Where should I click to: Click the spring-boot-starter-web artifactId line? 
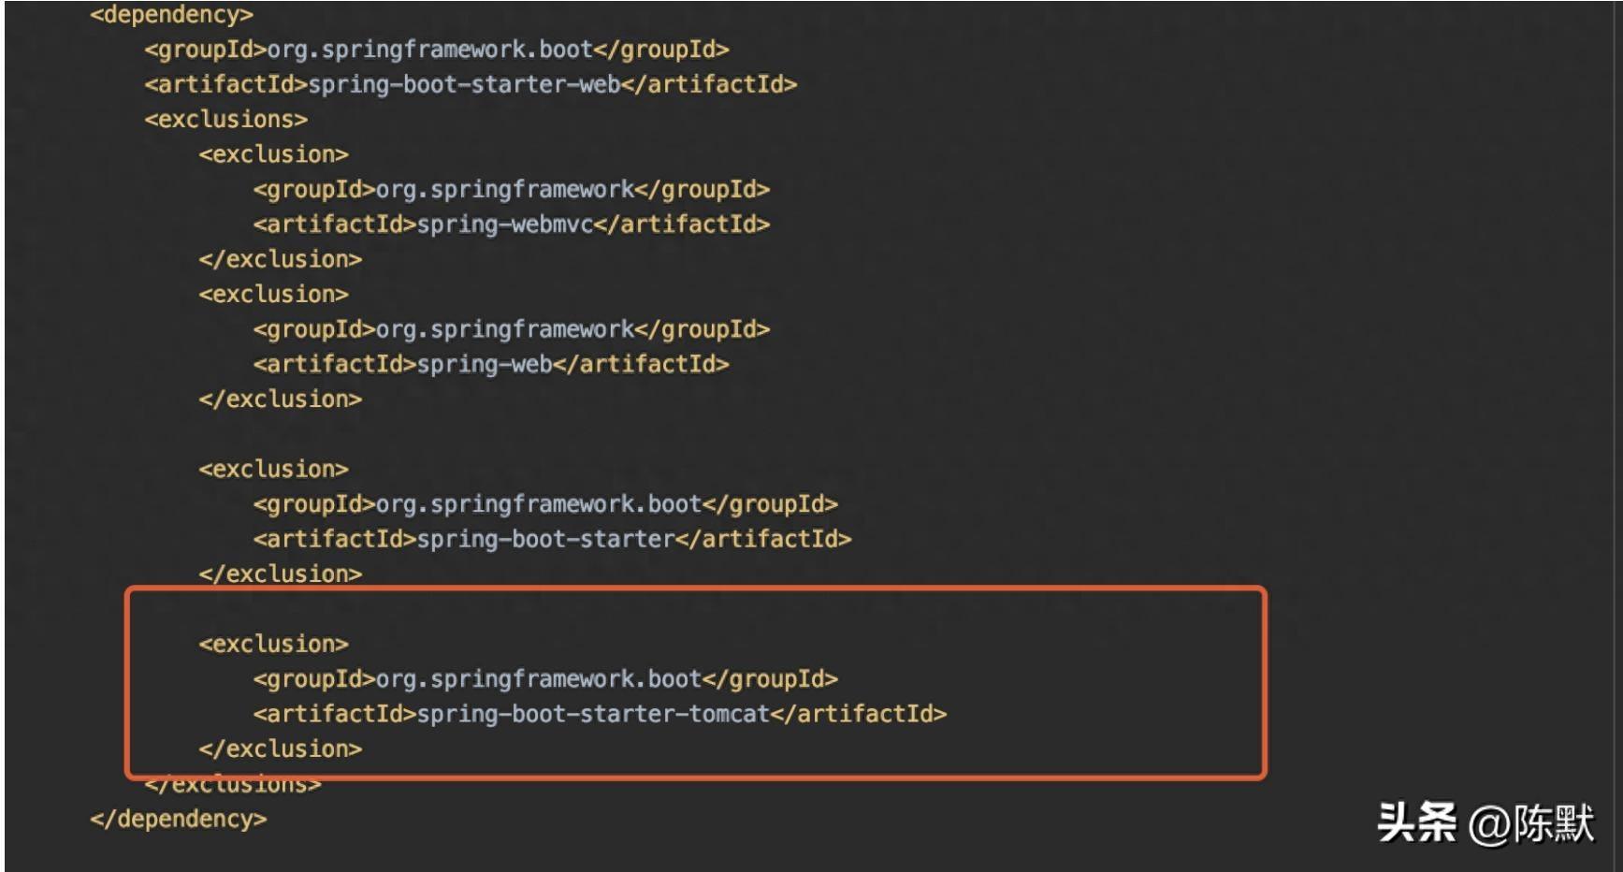pyautogui.click(x=470, y=84)
